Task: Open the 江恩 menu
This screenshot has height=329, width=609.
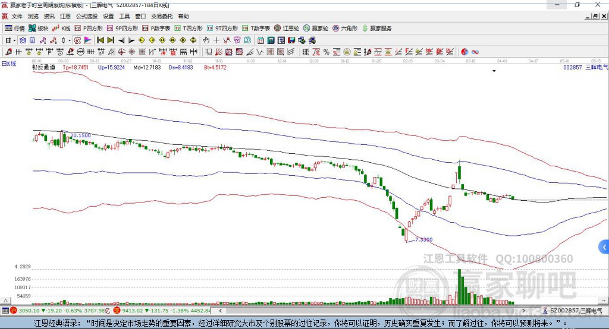Action: coord(65,16)
